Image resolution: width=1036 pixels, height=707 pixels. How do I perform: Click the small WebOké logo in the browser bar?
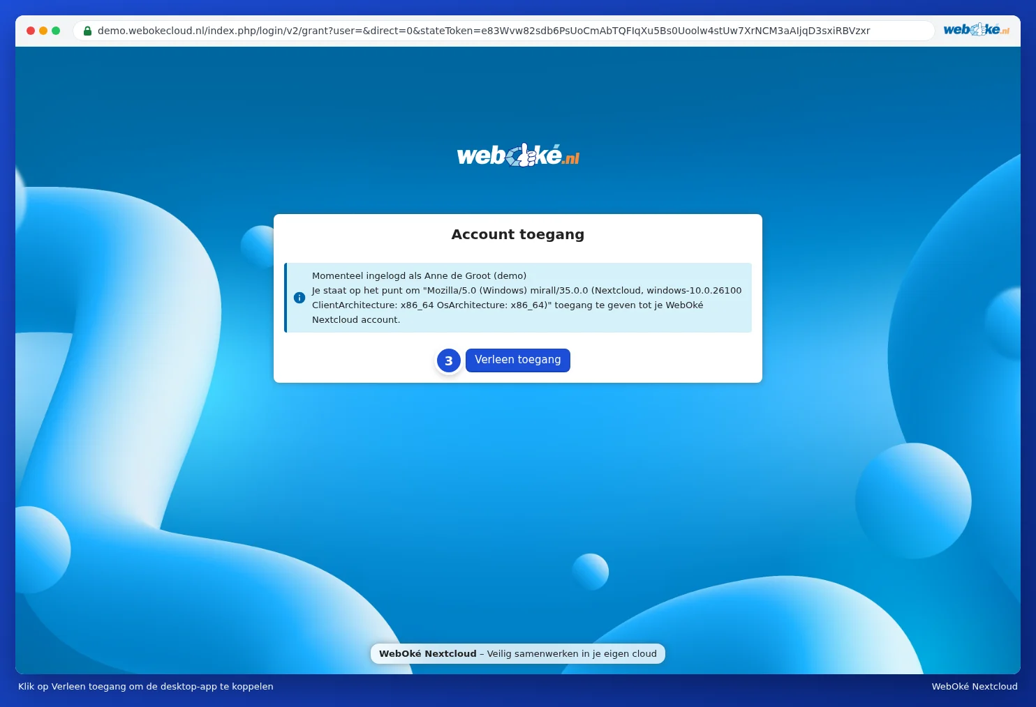click(977, 29)
